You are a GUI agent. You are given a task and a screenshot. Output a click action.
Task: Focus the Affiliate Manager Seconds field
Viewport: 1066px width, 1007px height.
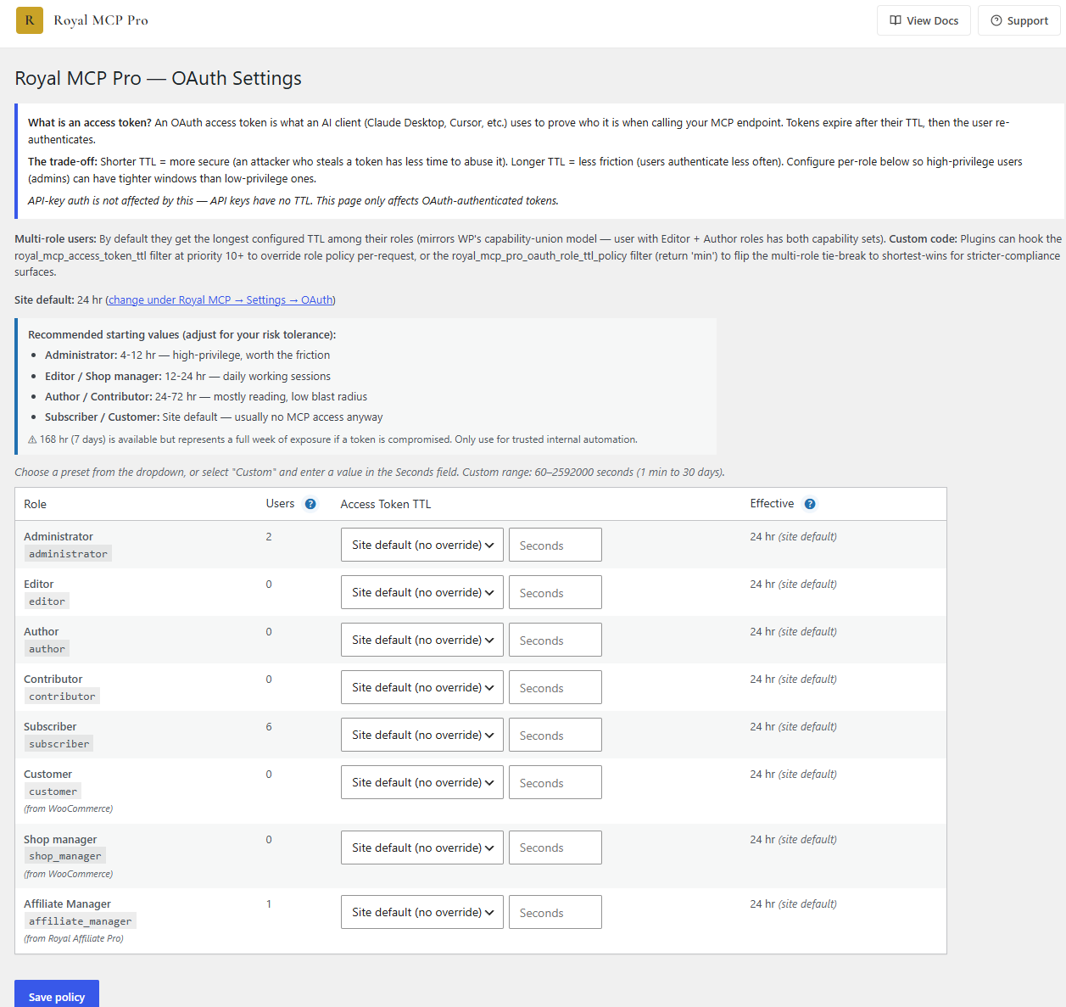point(555,912)
